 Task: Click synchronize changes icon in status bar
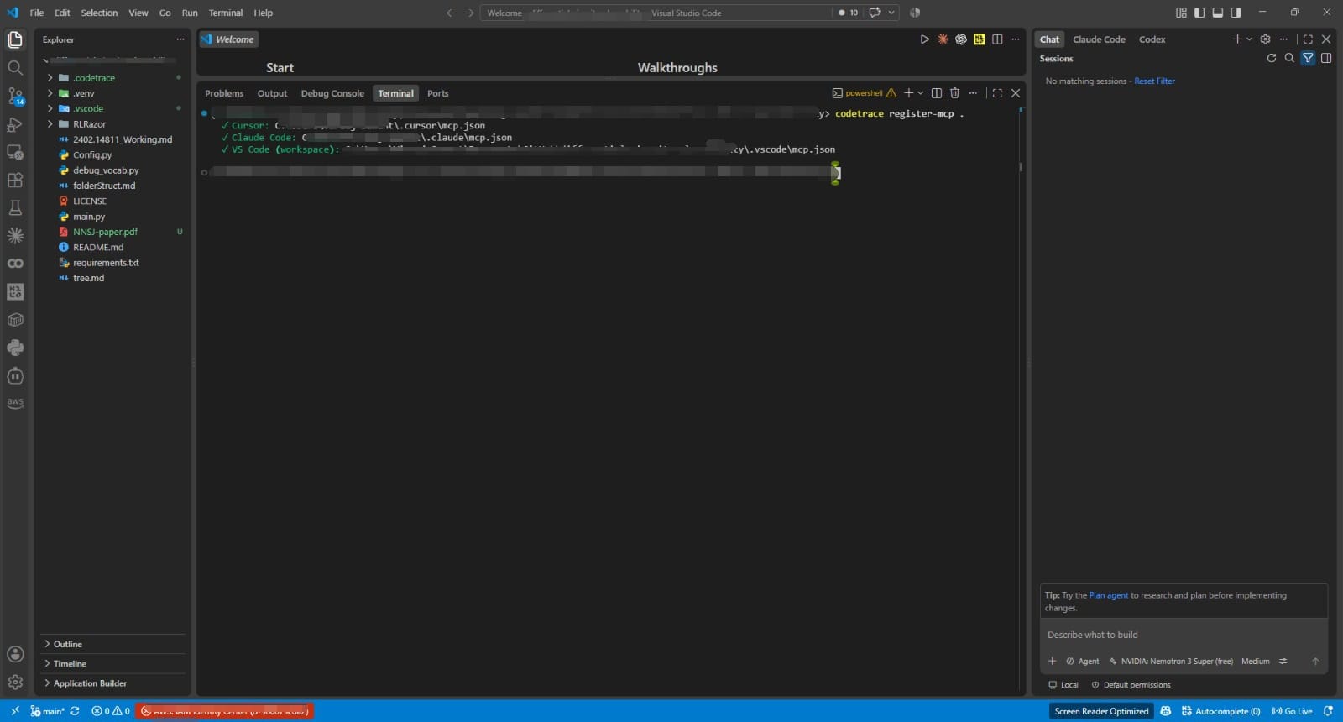click(75, 711)
